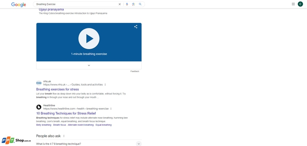Screen dimensions: 307x146
Task: Go to Alternate nostril breathing sitelink
Action: tap(81, 125)
